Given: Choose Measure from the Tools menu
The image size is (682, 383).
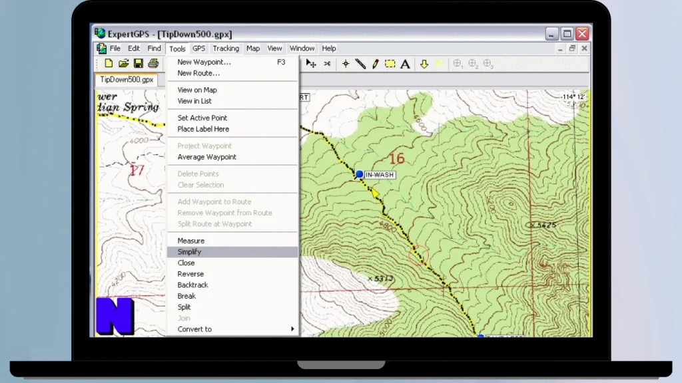Looking at the screenshot, I should tap(232, 241).
